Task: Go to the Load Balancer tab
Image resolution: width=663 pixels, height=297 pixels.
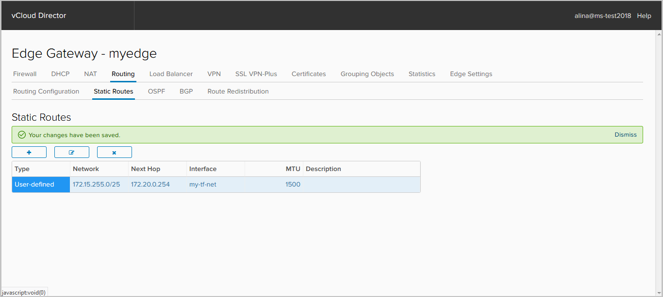Action: click(171, 74)
